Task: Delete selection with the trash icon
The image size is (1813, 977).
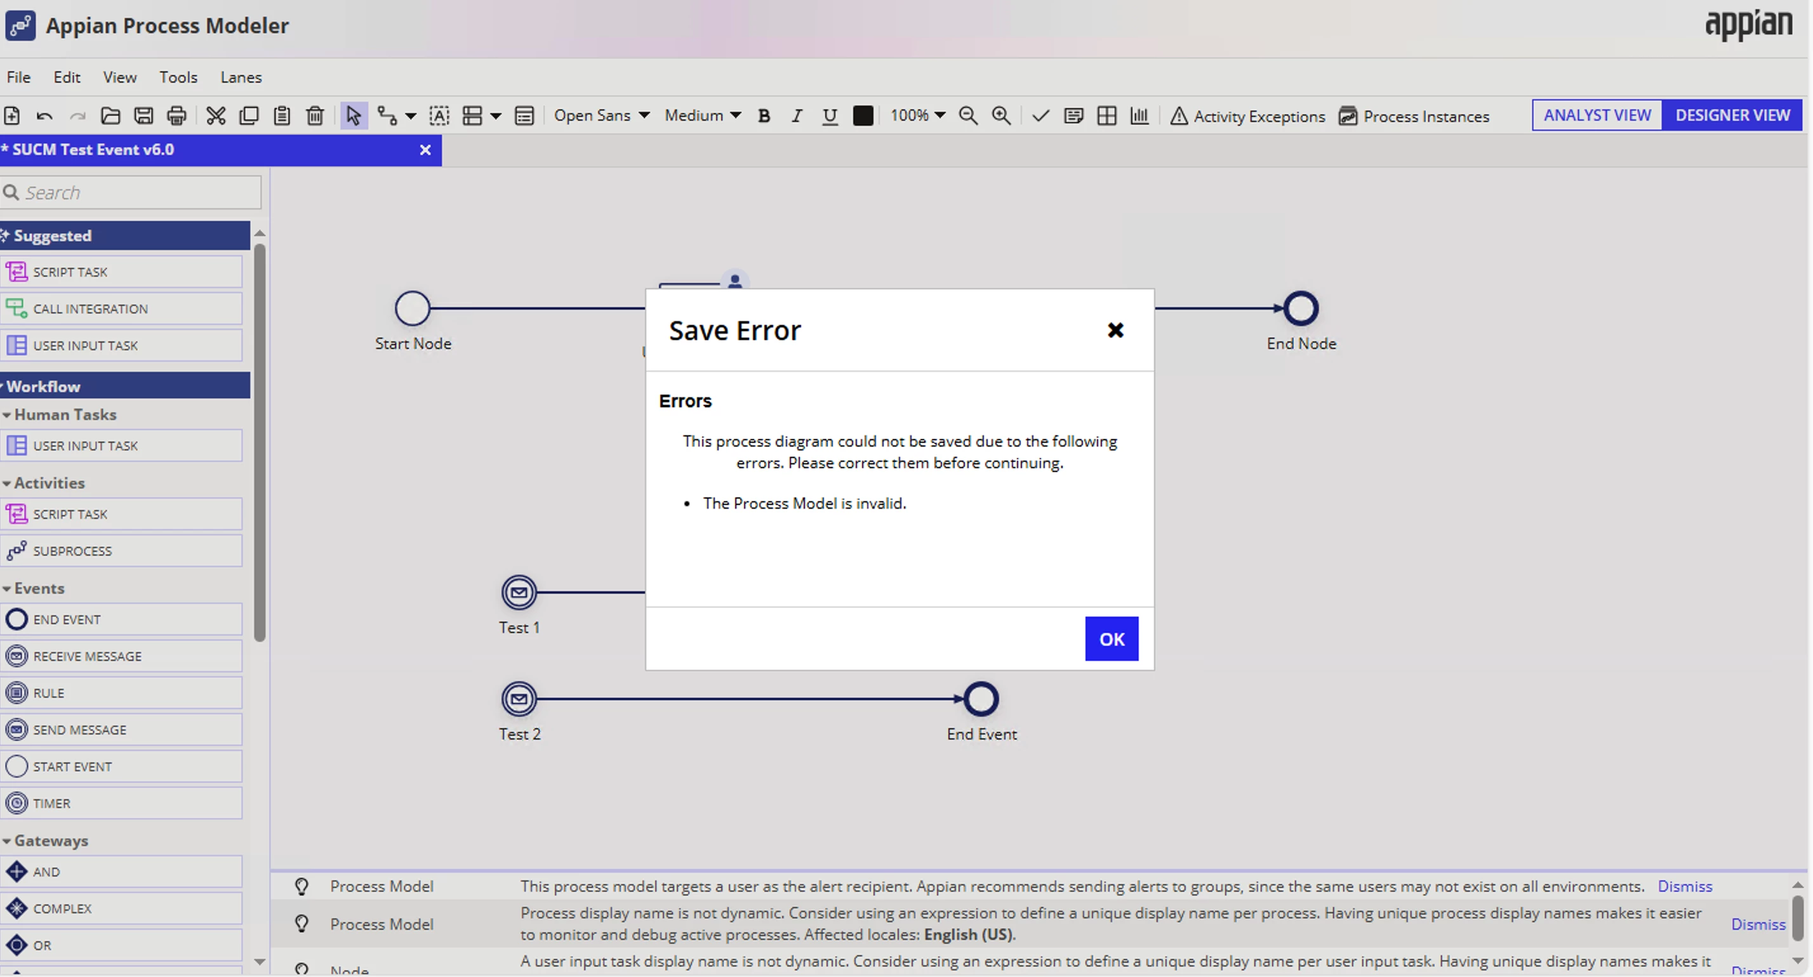Action: pyautogui.click(x=315, y=115)
